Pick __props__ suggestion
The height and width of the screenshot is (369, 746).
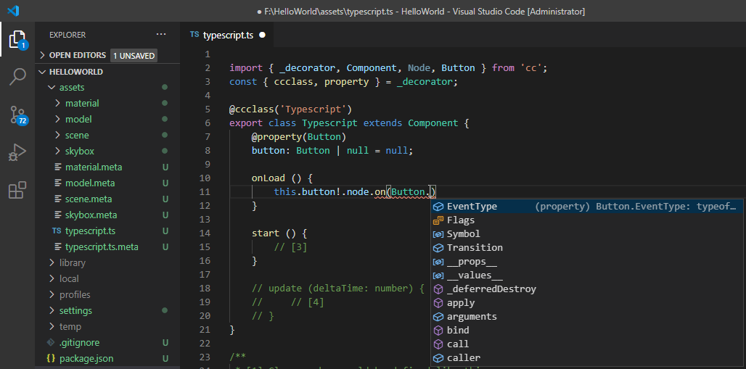point(588,262)
